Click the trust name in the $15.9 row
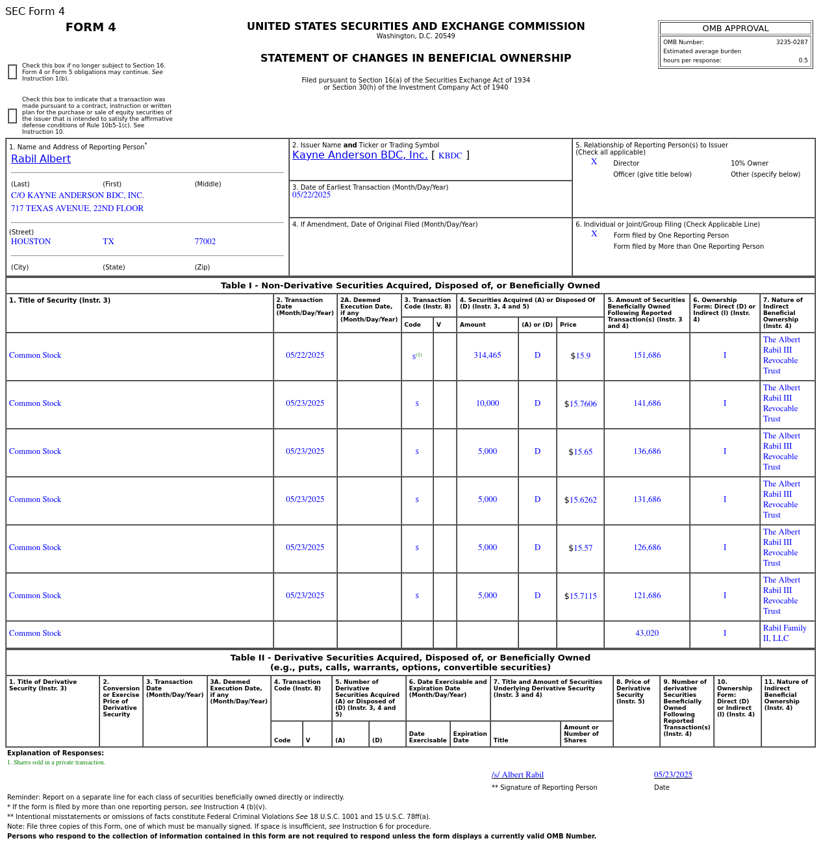This screenshot has width=821, height=856. 781,355
